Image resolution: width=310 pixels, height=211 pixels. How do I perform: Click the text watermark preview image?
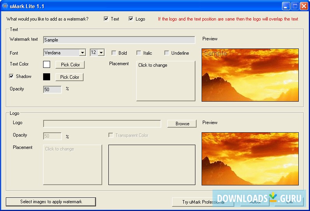(x=250, y=75)
